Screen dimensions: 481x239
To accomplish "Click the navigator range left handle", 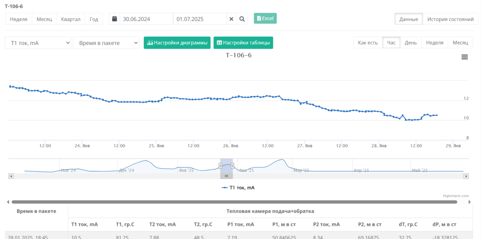I will tap(220, 165).
